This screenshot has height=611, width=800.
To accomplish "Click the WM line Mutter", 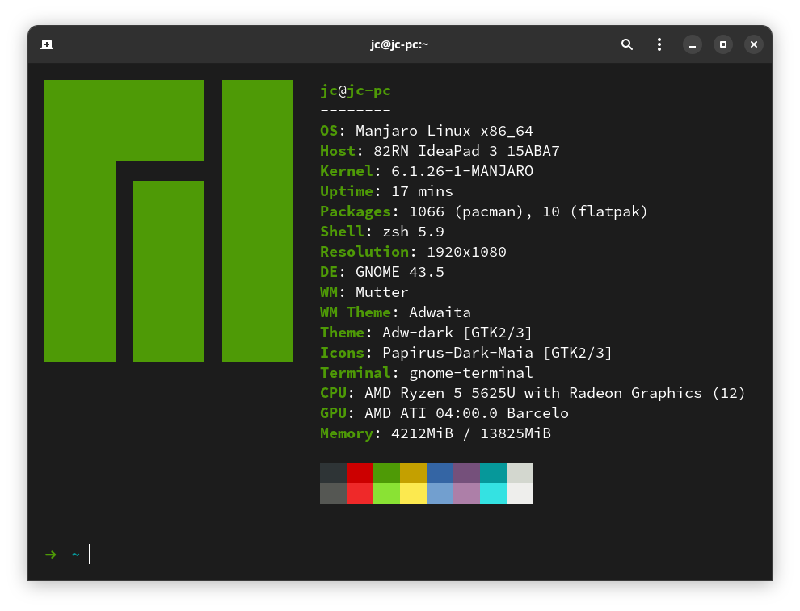I will point(364,292).
